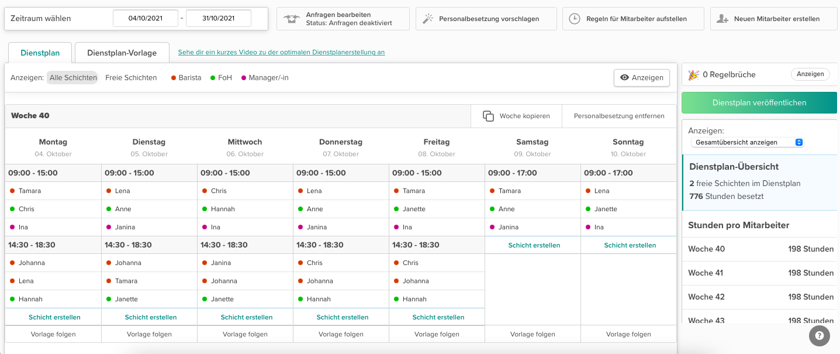Click the party popper icon next to Regelbrüche

[694, 74]
